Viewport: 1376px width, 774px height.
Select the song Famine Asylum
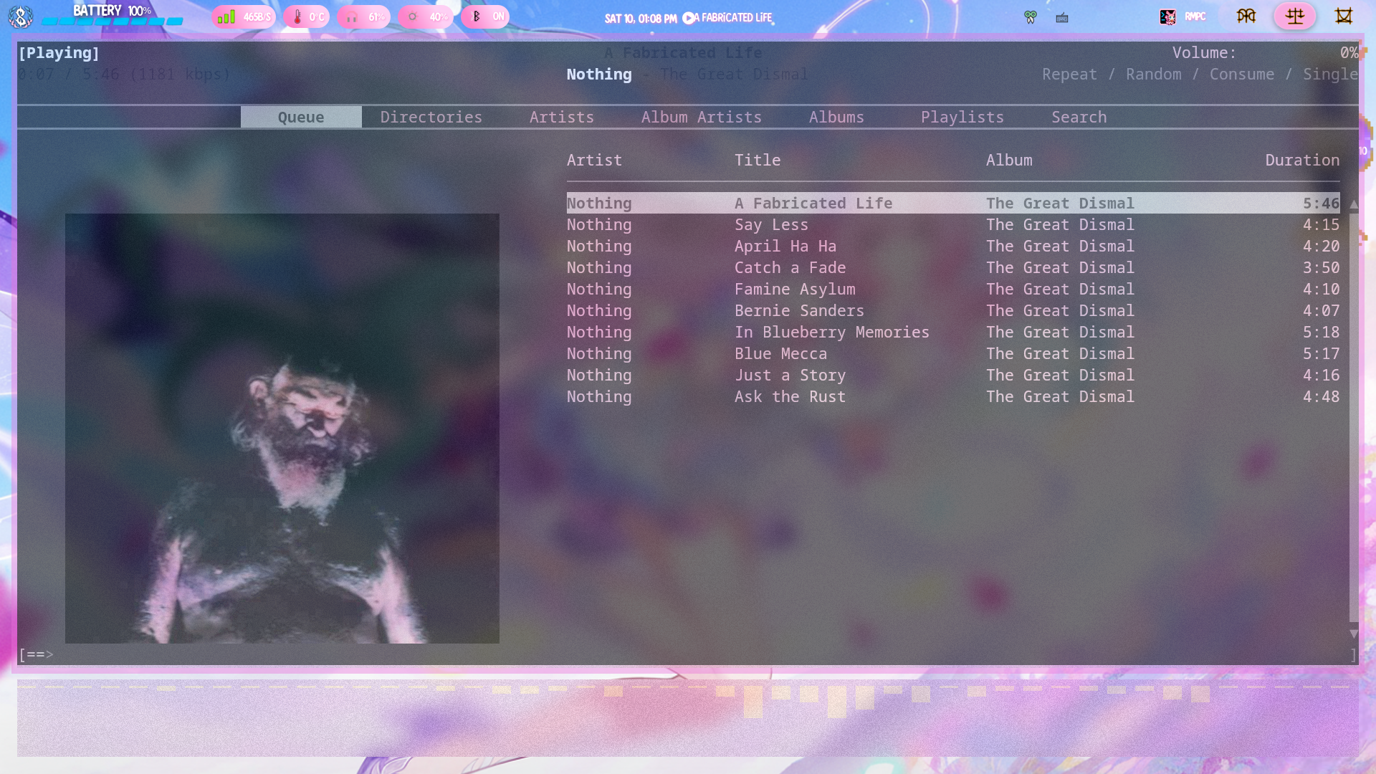point(795,289)
